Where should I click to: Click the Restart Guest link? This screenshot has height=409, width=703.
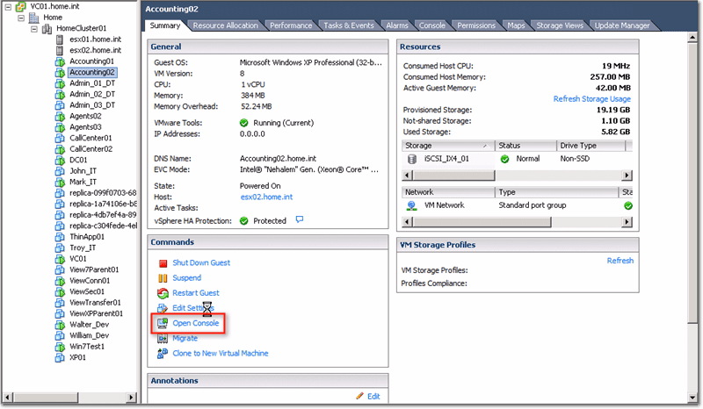196,293
